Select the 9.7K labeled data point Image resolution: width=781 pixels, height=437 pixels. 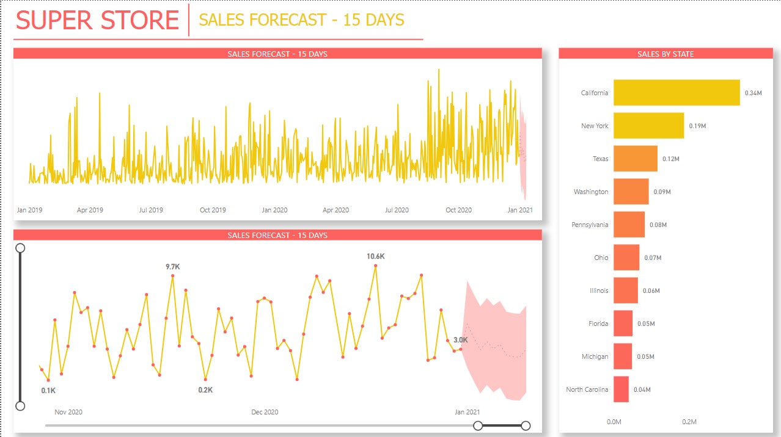(x=173, y=276)
